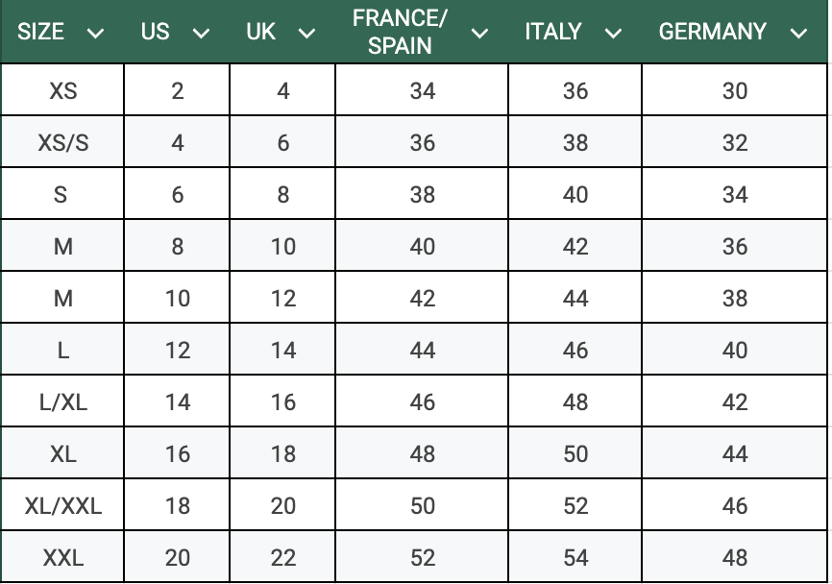Select the US value in XS row

click(x=178, y=91)
